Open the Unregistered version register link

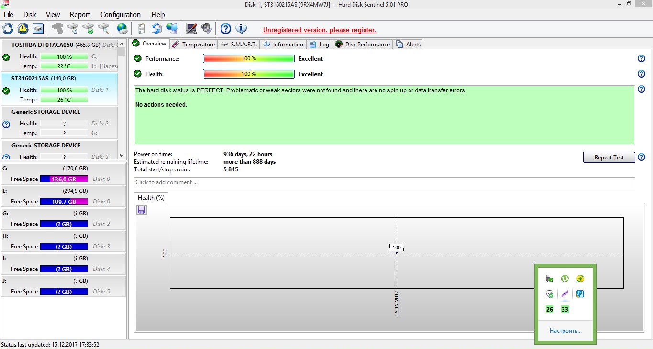pyautogui.click(x=319, y=30)
